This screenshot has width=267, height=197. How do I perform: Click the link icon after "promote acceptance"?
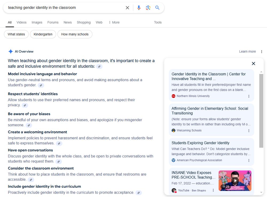point(139,192)
